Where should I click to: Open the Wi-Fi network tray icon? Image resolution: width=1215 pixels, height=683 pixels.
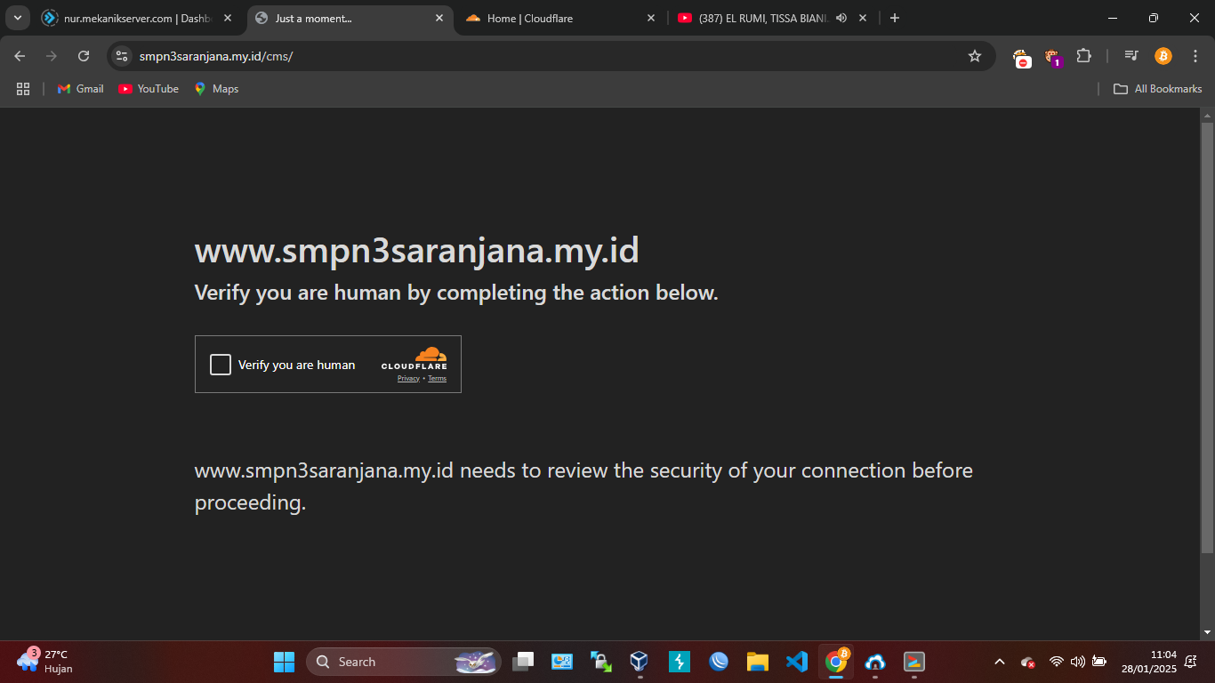[1057, 662]
